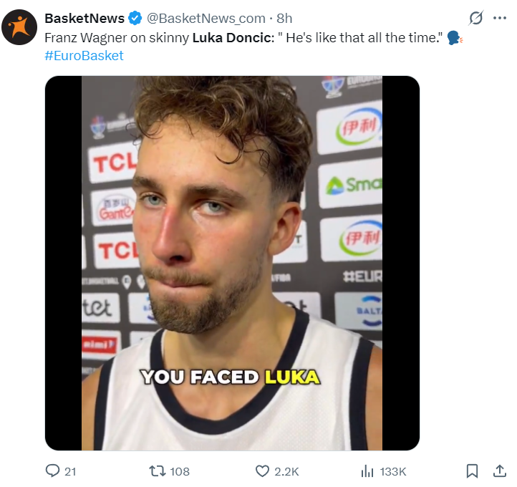Click the share upload icon
This screenshot has width=517, height=487.
tap(500, 471)
